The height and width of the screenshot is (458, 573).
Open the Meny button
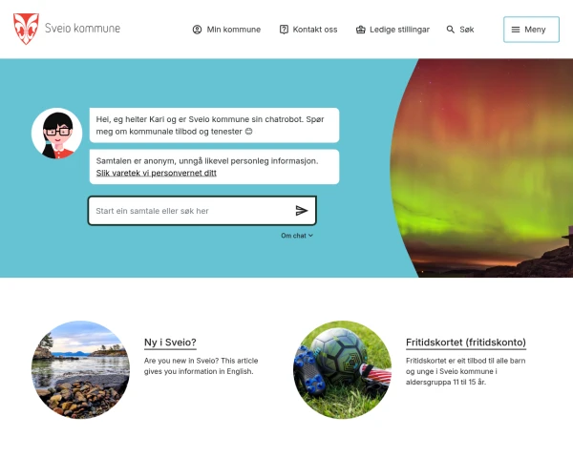(x=531, y=30)
